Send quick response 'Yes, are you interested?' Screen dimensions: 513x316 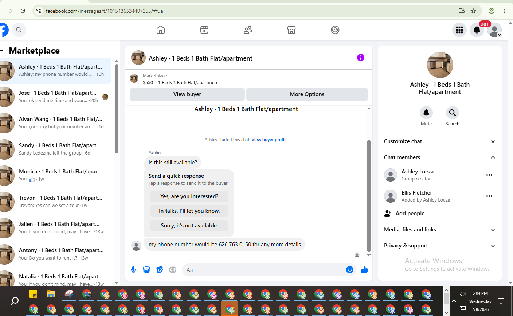pos(189,196)
